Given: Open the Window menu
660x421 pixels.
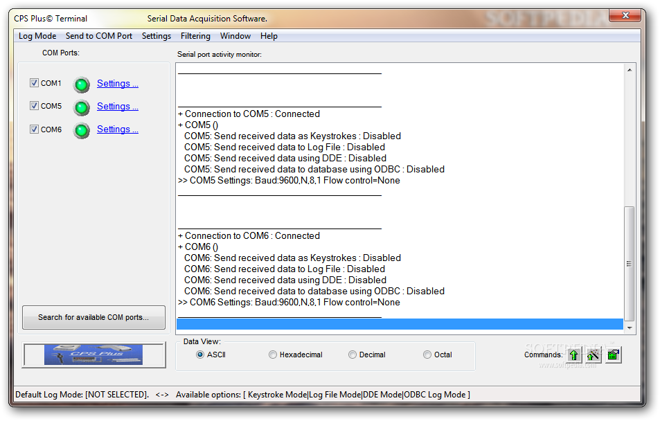Looking at the screenshot, I should tap(235, 36).
